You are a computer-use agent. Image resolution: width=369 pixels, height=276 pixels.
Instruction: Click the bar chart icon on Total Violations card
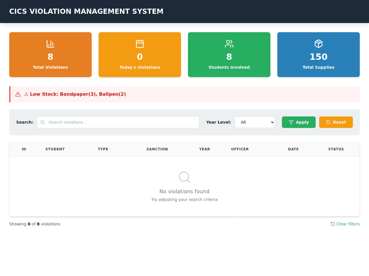pyautogui.click(x=50, y=44)
